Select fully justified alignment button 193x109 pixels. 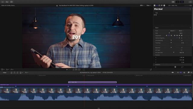(182, 35)
